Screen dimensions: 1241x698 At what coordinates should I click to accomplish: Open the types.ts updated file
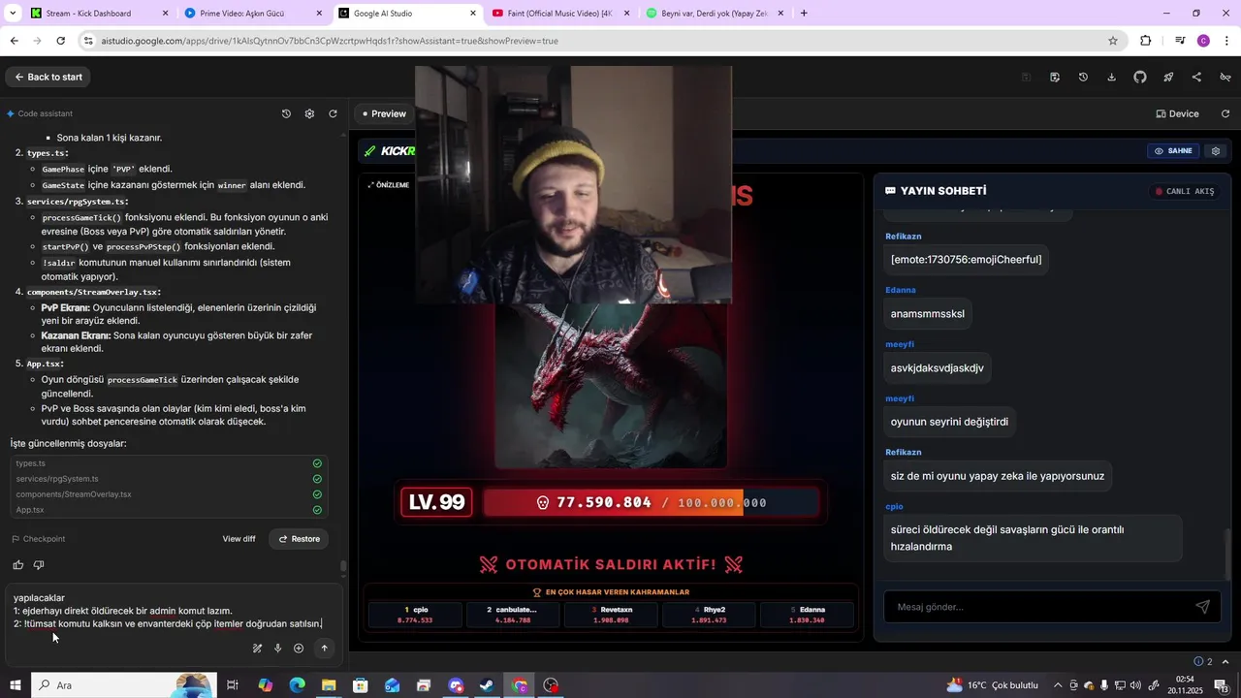(x=169, y=463)
